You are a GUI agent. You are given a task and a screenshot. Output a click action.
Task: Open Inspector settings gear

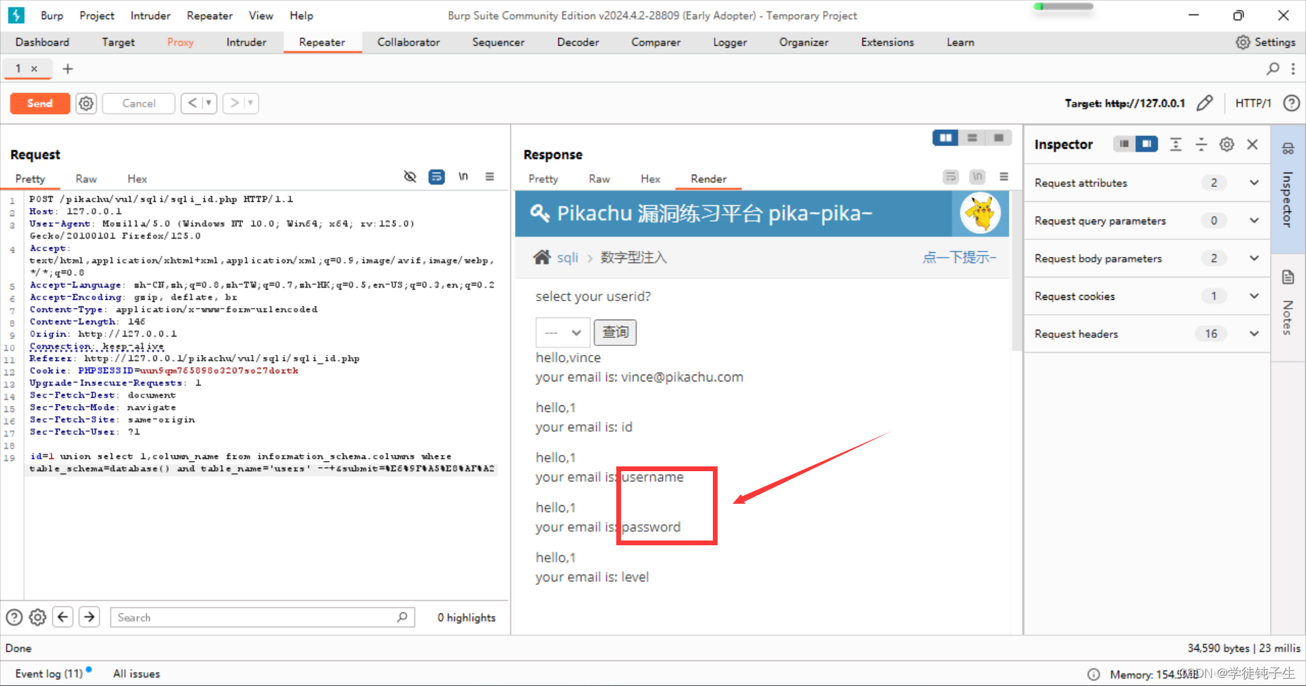click(x=1226, y=144)
